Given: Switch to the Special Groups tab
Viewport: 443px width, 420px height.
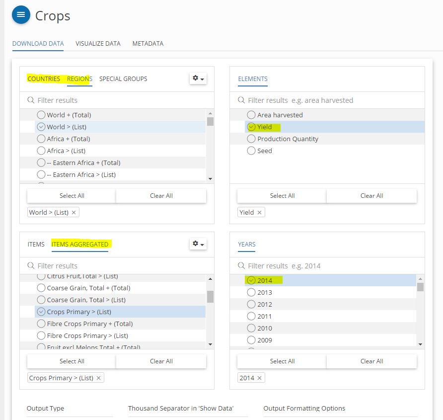Looking at the screenshot, I should click(123, 79).
